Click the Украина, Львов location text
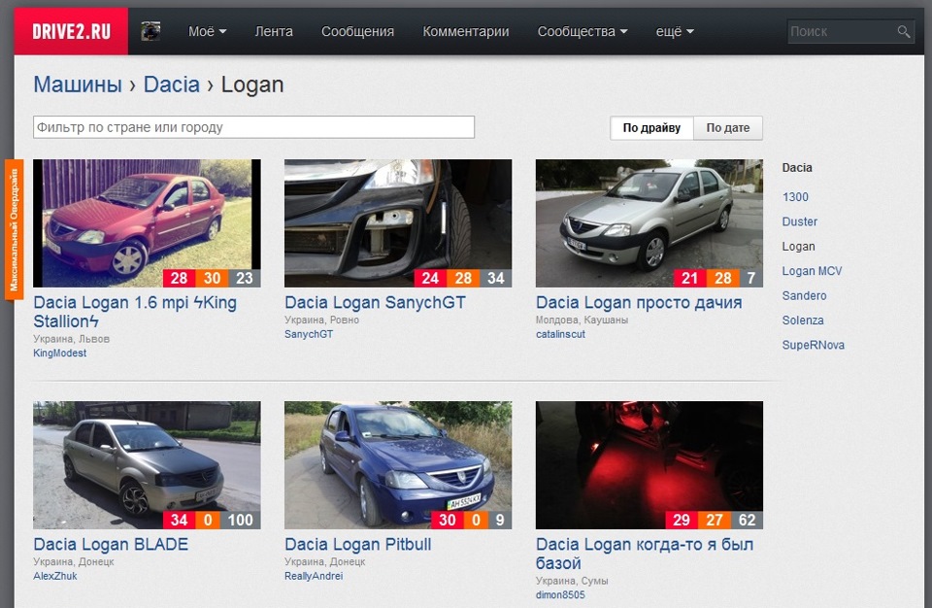 pyautogui.click(x=71, y=339)
